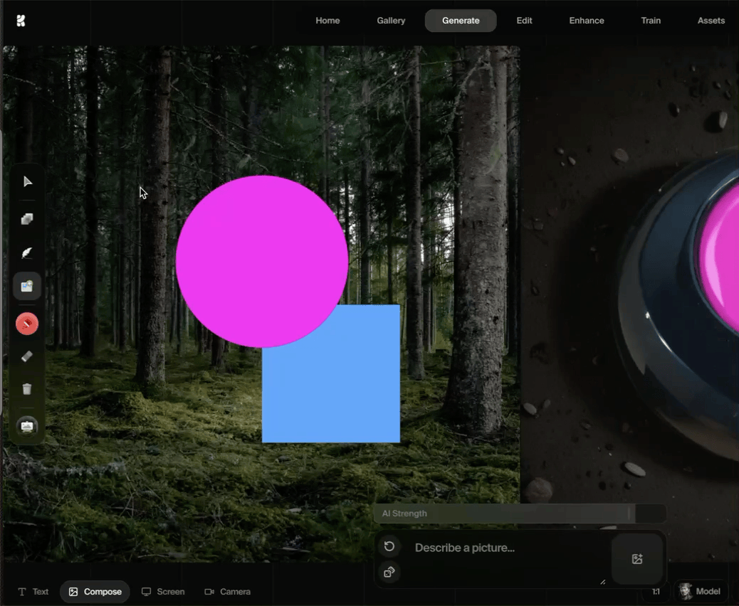Screen dimensions: 739x606
Task: Select the arrow pointer tool
Action: [x=27, y=181]
